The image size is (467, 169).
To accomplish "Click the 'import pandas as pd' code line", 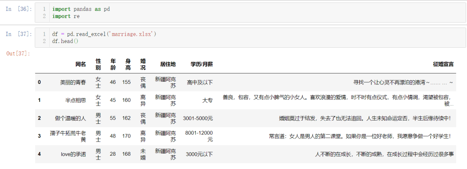I will pyautogui.click(x=81, y=9).
